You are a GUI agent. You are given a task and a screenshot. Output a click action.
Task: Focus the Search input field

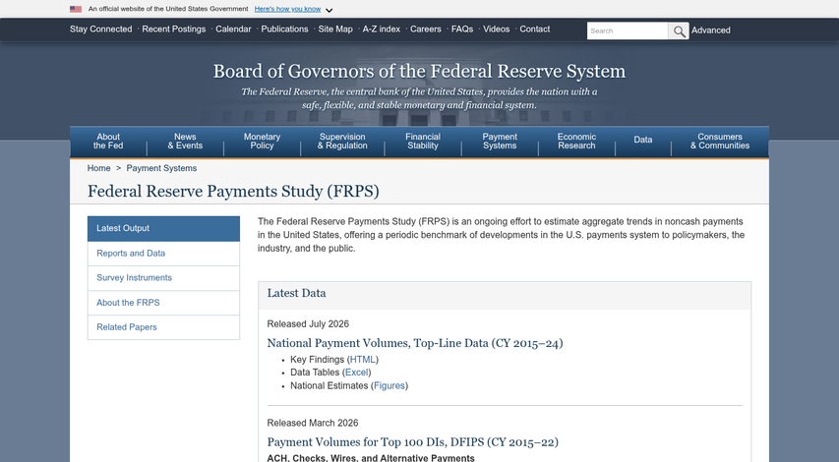click(x=628, y=31)
